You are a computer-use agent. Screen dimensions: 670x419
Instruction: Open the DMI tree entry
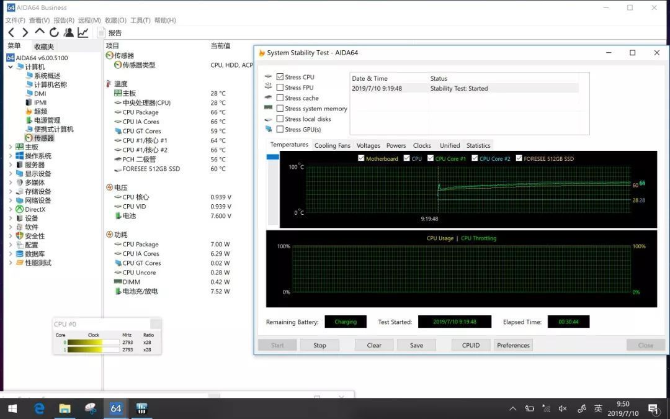point(36,94)
